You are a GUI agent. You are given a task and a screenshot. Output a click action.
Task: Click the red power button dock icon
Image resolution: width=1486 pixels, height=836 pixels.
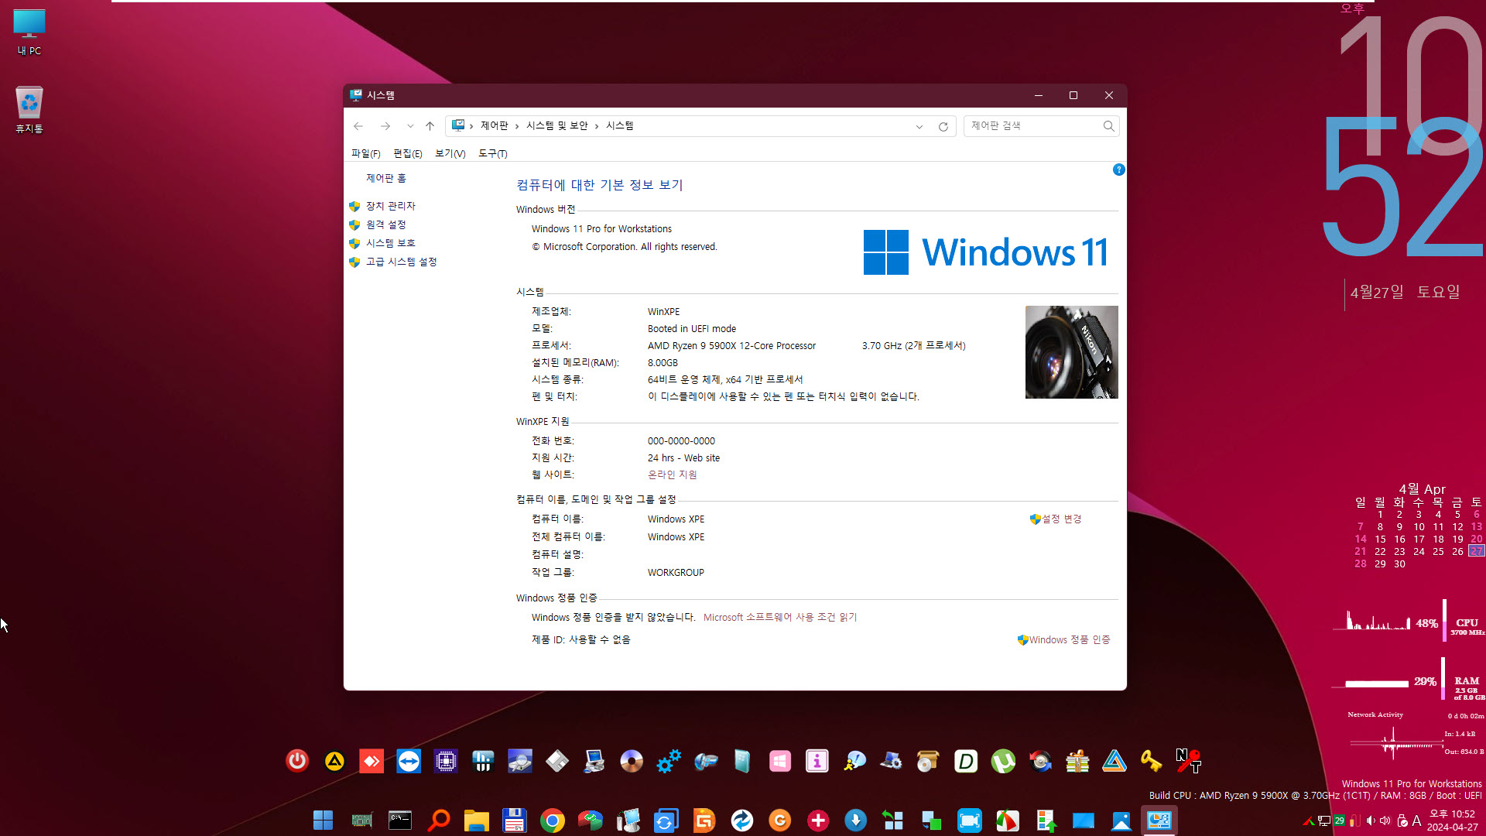click(297, 762)
